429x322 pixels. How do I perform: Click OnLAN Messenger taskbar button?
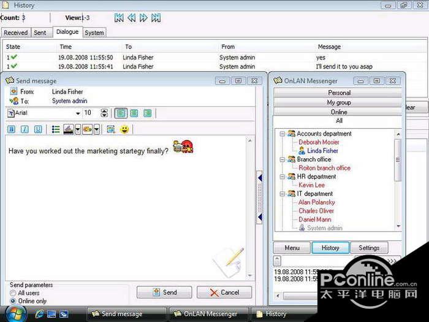209,314
